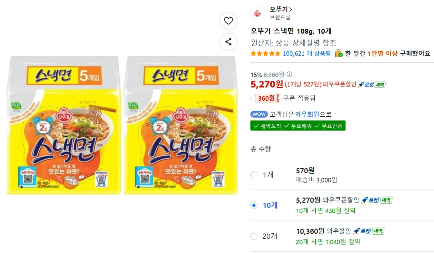The height and width of the screenshot is (253, 434).
Task: Open the 100,621 개 상품평 reviews link
Action: tap(307, 54)
